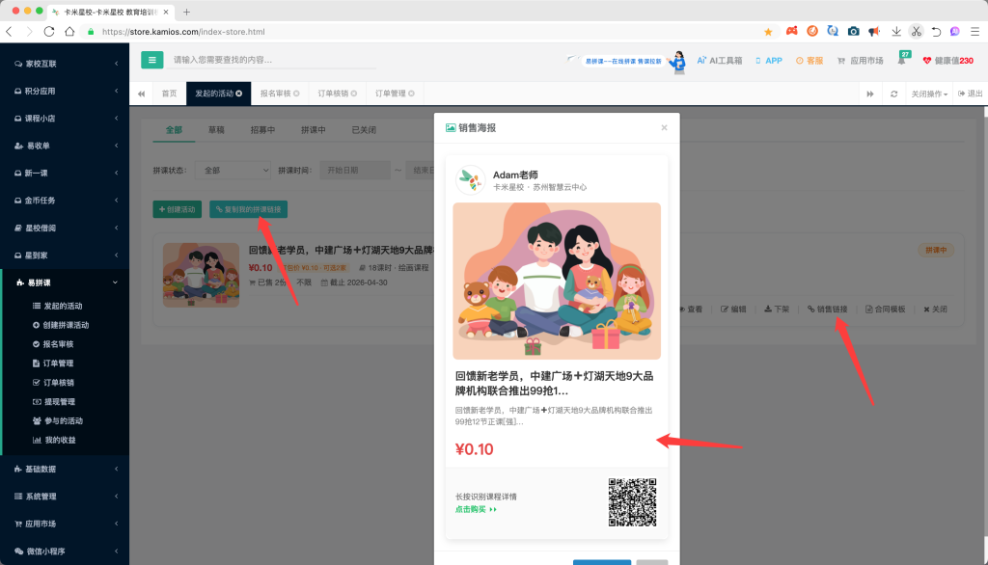Open the browser hamburger menu
This screenshot has width=988, height=565.
pos(974,32)
